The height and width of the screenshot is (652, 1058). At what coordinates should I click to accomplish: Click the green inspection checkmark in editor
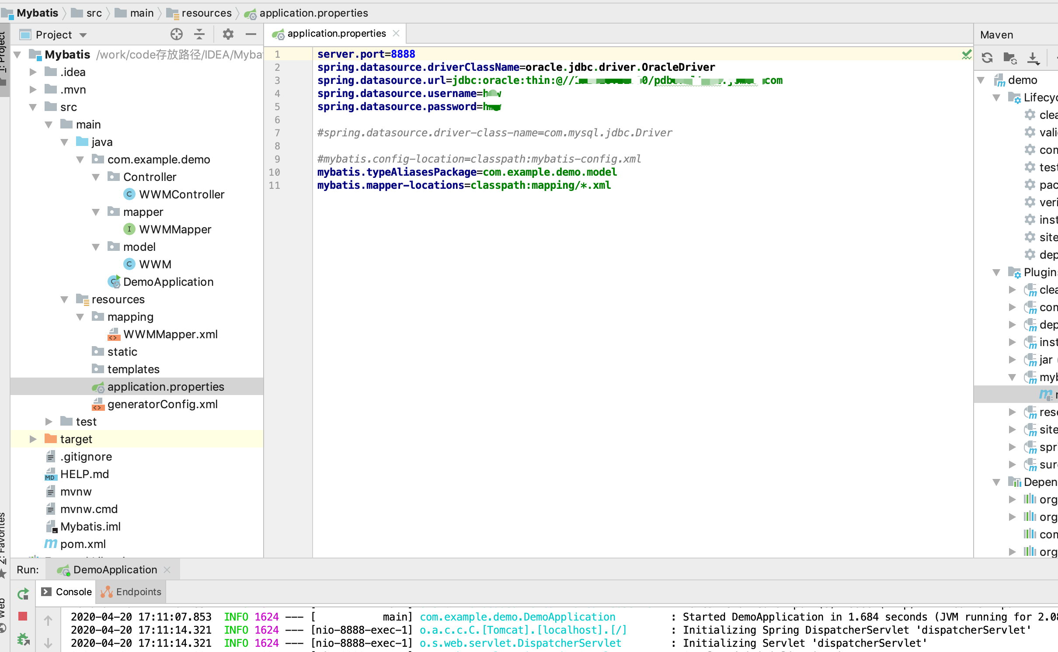point(966,55)
